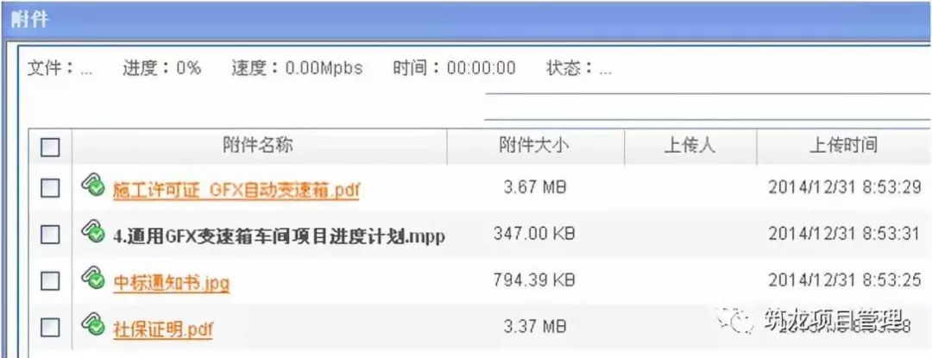This screenshot has width=932, height=358.
Task: Enable the checkbox for 社保证明.pdf
Action: (50, 326)
